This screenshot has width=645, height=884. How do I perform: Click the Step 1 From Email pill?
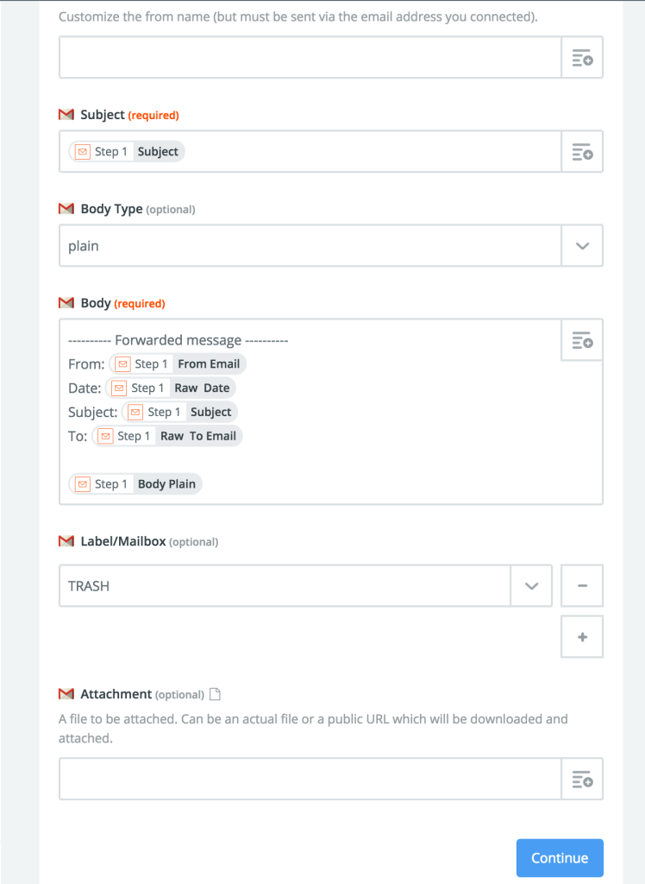coord(178,364)
